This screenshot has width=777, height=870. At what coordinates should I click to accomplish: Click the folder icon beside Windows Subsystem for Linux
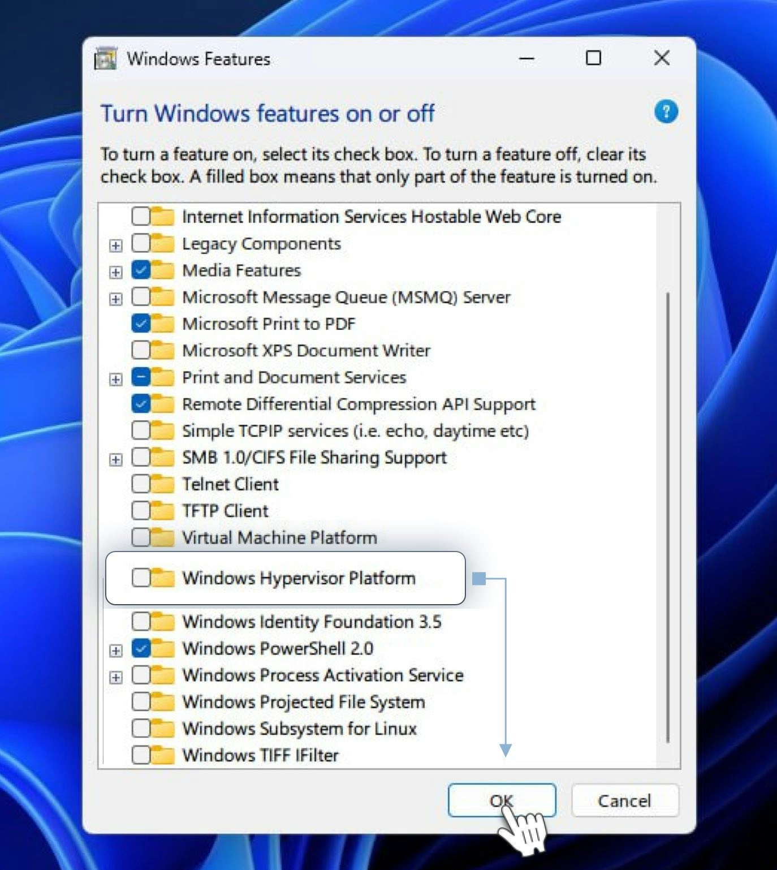click(163, 729)
